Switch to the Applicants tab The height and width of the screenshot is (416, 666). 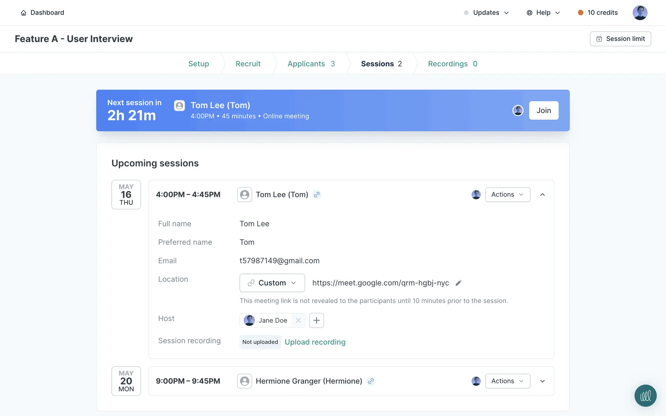311,64
